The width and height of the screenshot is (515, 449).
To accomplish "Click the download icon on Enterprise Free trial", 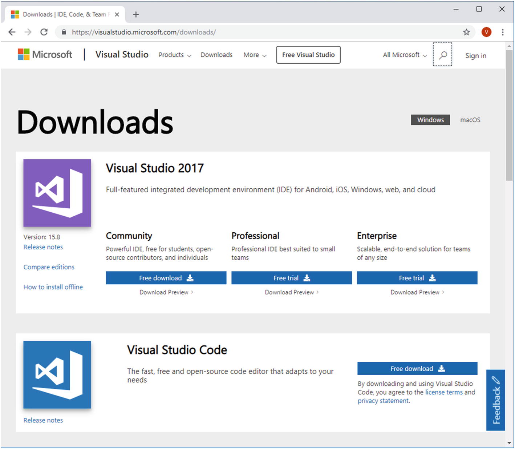I will tap(432, 278).
